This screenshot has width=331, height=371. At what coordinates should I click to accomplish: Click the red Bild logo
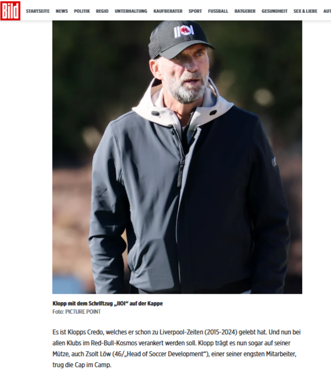(x=10, y=11)
